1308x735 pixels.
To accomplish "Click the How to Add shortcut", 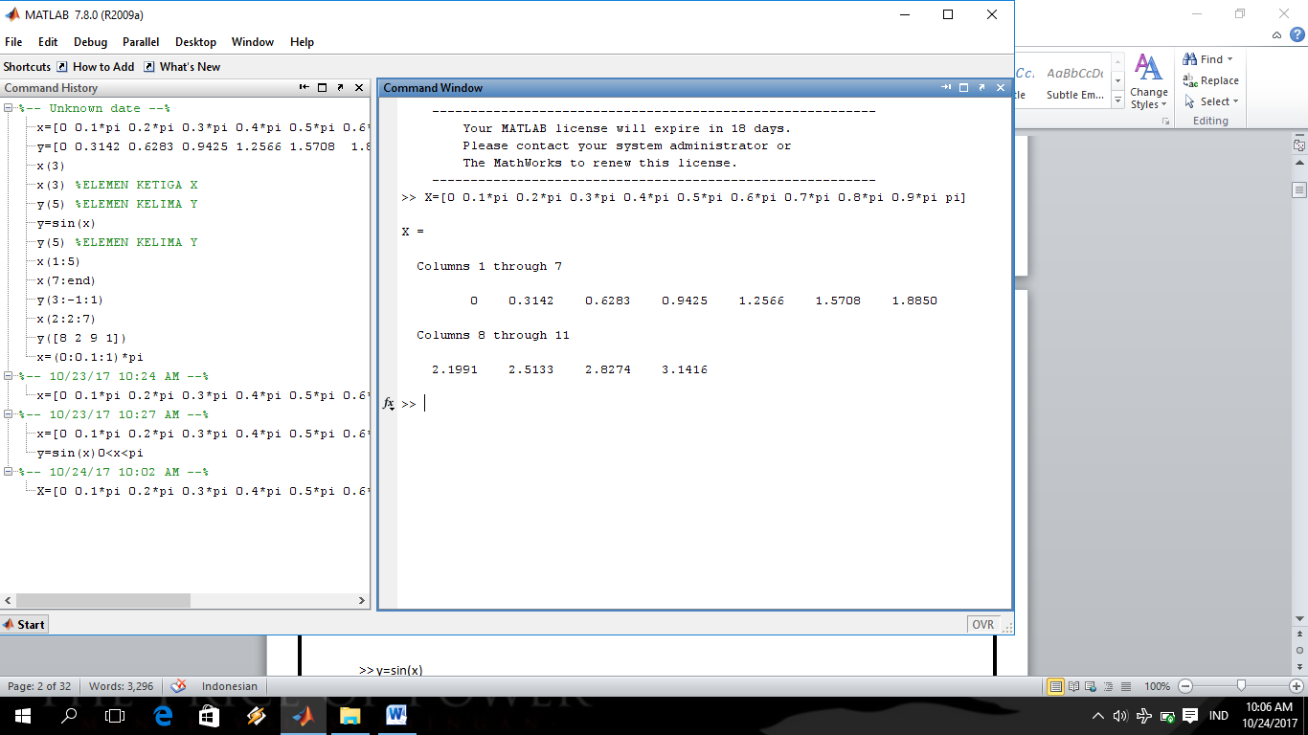I will coord(102,66).
